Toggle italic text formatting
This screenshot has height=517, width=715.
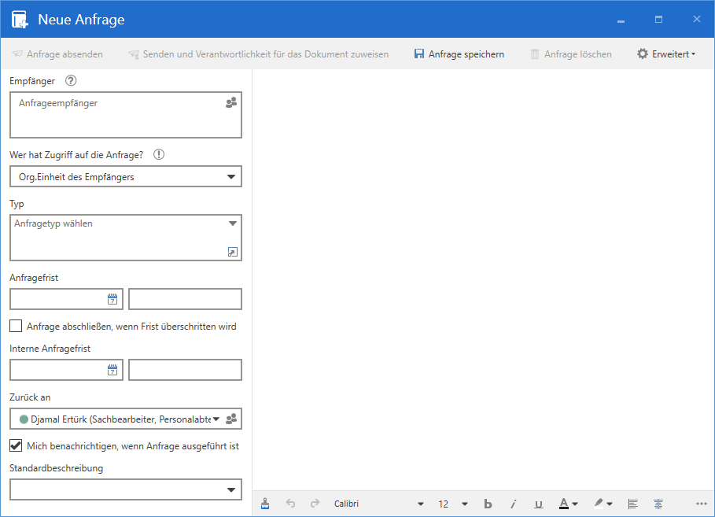coord(513,504)
